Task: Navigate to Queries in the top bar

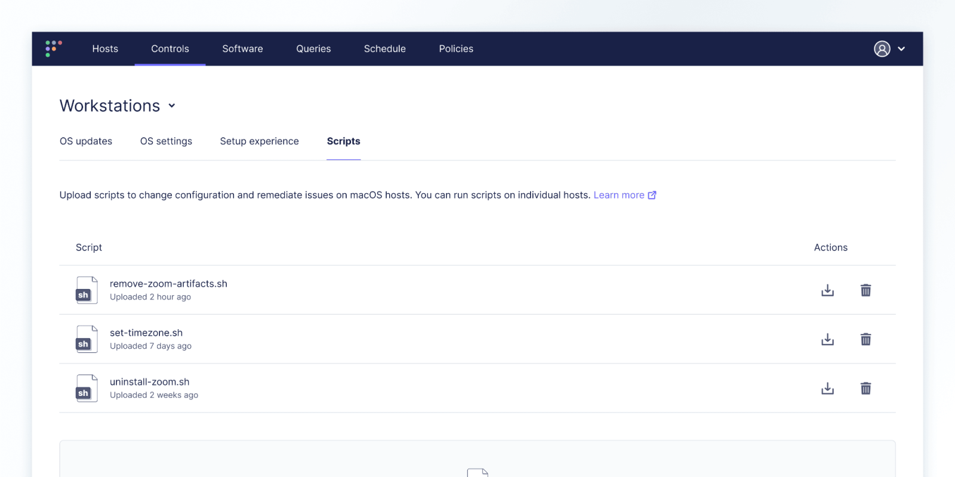Action: click(313, 49)
